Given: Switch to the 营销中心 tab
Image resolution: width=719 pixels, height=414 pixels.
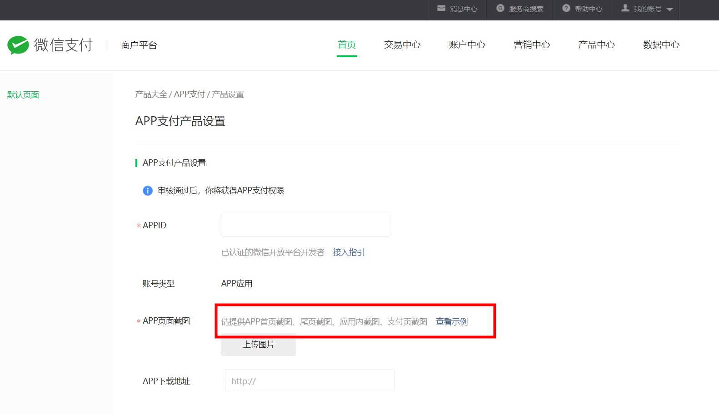Looking at the screenshot, I should point(532,44).
